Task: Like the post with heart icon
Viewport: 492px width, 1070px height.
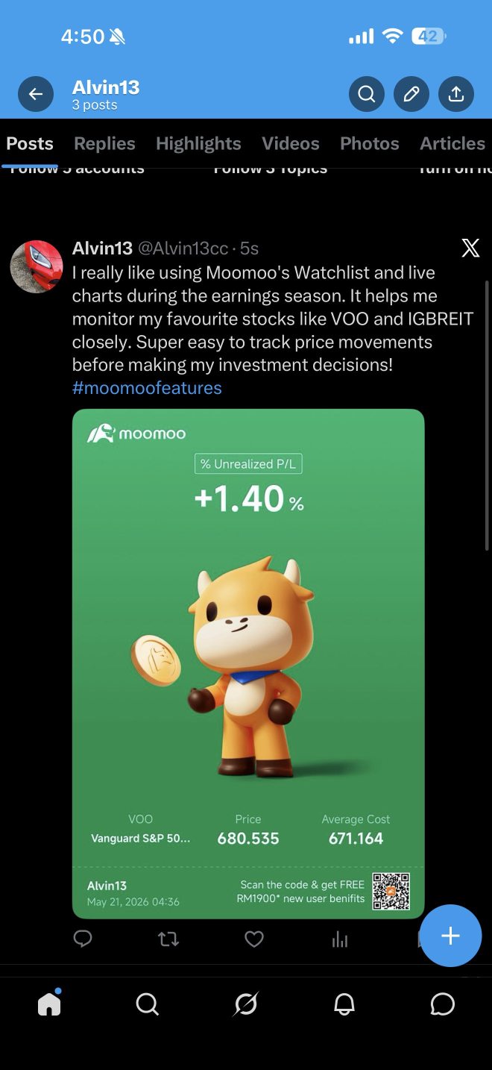Action: (x=254, y=939)
